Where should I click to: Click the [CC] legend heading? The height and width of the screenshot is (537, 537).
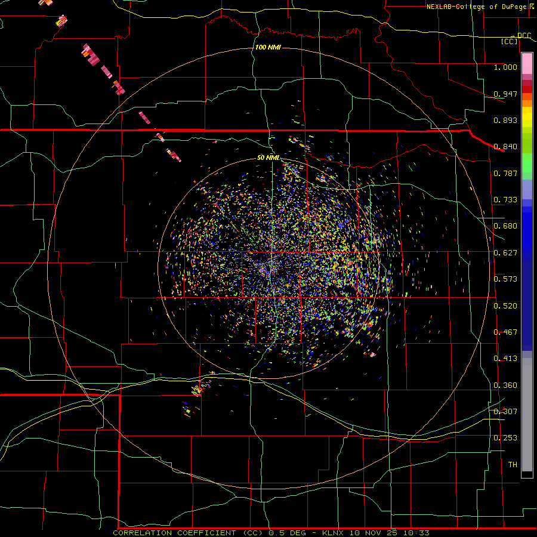pos(510,41)
